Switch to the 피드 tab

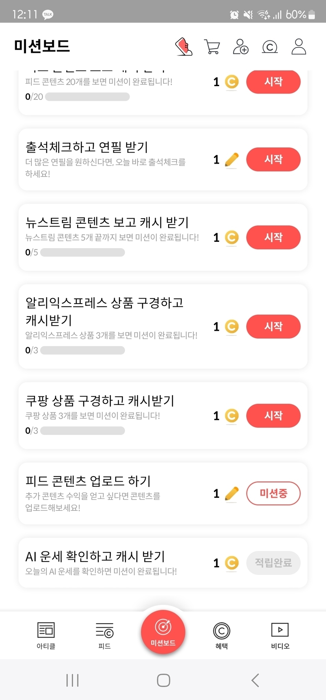(x=104, y=635)
